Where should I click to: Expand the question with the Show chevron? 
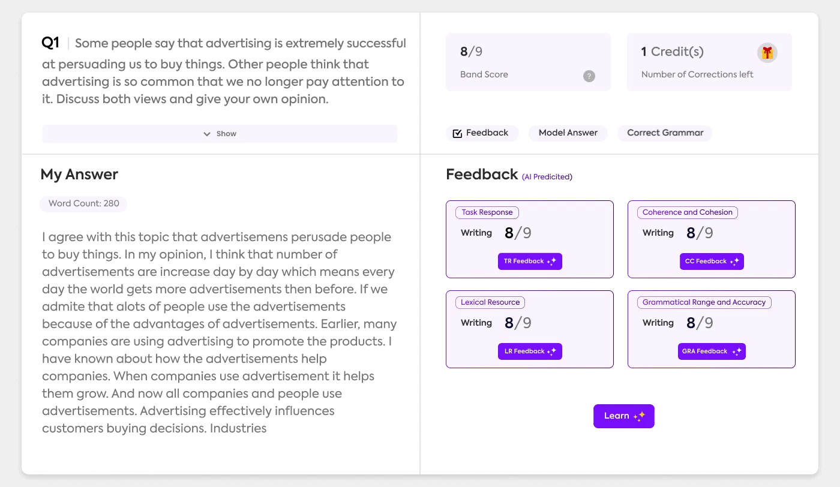tap(207, 134)
